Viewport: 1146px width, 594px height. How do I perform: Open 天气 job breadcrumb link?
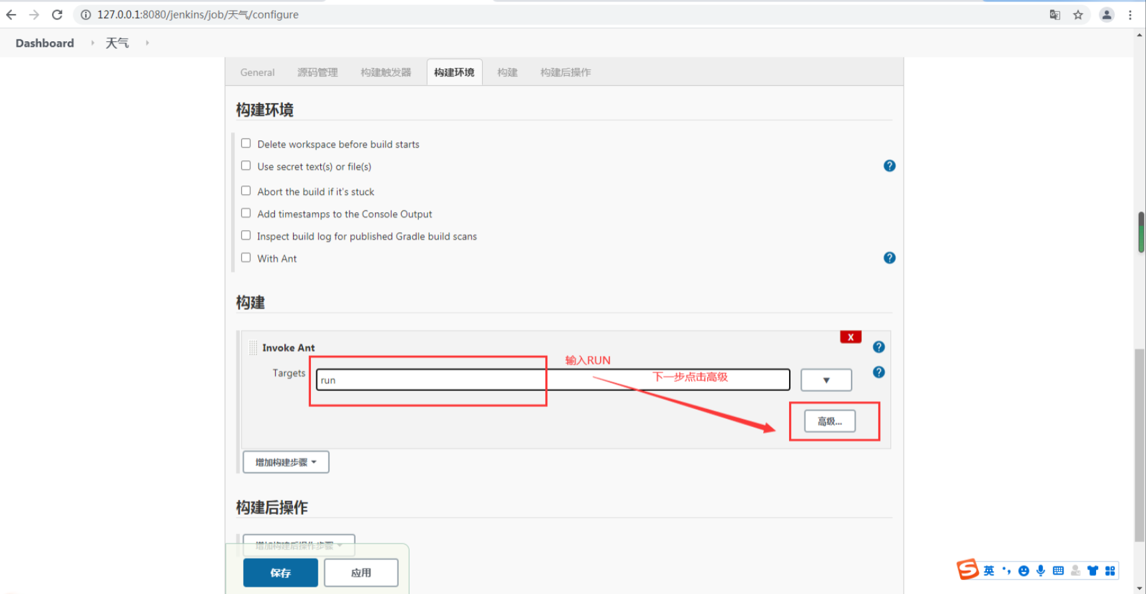117,43
